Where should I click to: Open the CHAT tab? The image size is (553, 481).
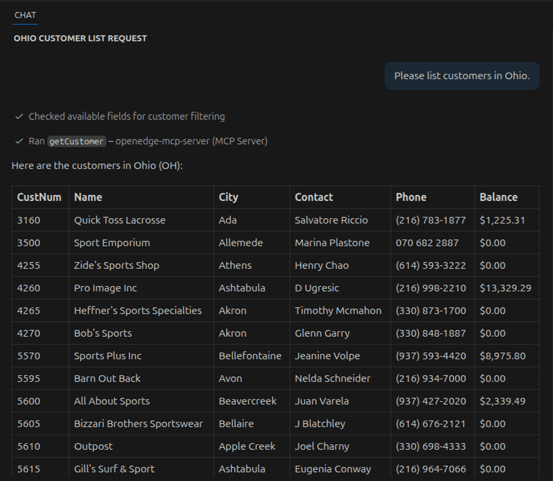point(25,15)
